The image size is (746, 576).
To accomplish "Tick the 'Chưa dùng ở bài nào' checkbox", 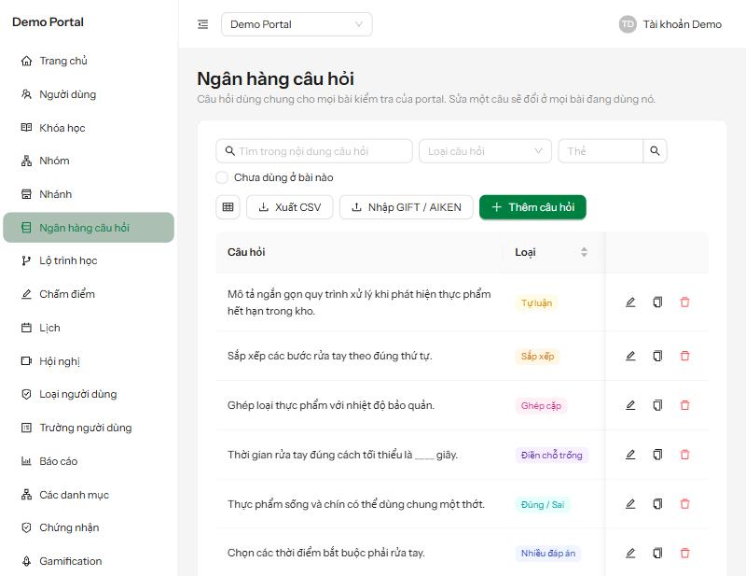I will (x=222, y=177).
